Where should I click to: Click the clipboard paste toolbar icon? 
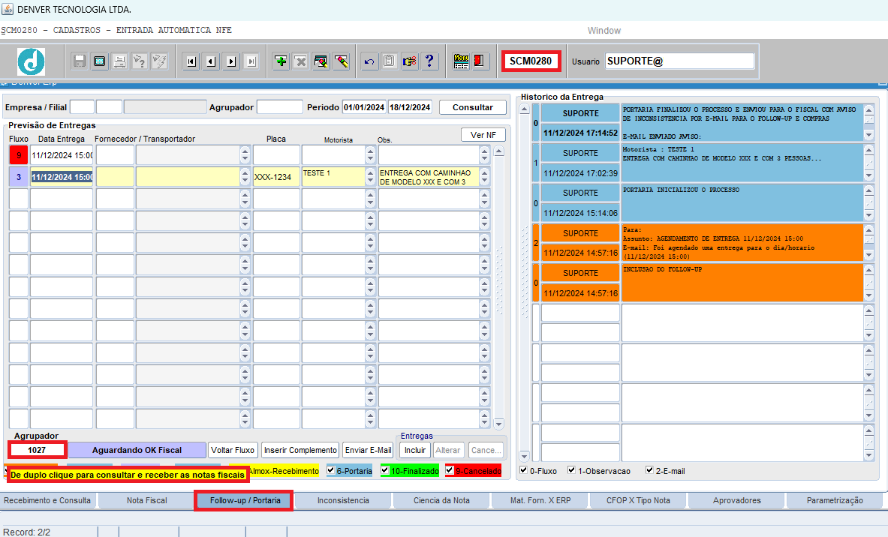pos(389,61)
